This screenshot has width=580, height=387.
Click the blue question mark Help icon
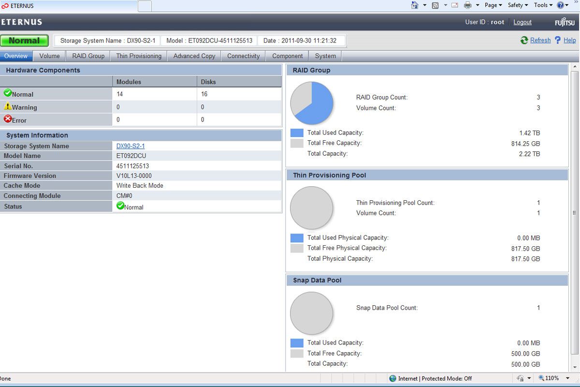[x=557, y=40]
